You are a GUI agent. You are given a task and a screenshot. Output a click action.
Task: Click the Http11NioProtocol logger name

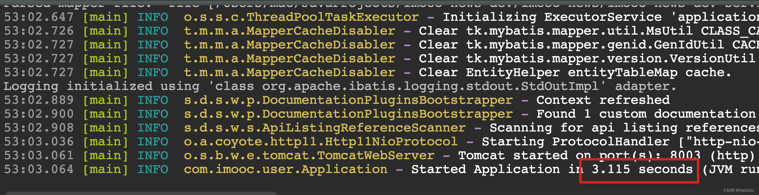321,142
